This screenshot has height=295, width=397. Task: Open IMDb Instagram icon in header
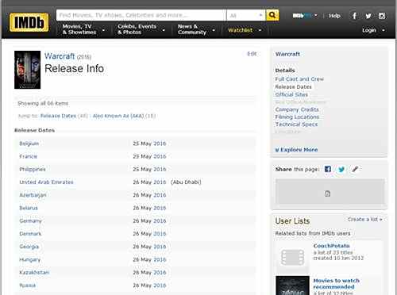[382, 16]
